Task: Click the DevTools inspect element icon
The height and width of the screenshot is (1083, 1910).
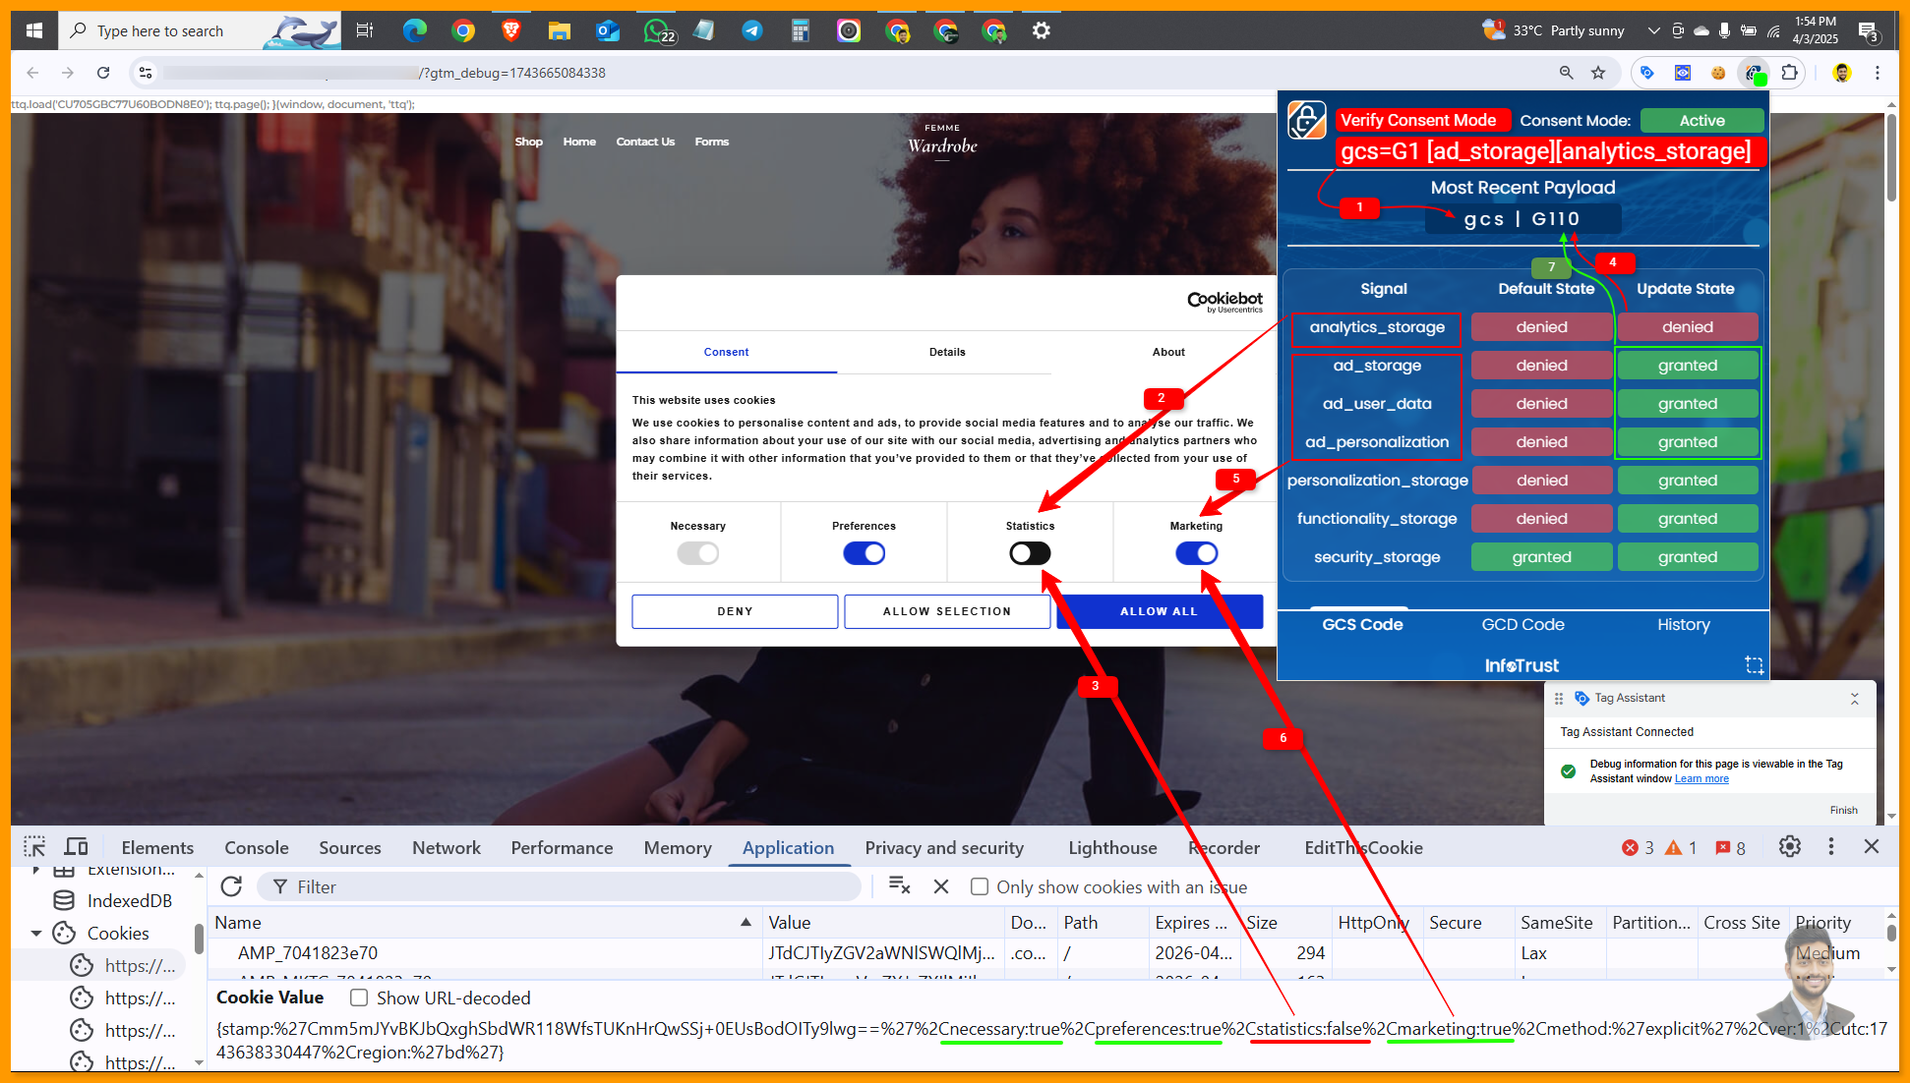Action: [x=34, y=847]
